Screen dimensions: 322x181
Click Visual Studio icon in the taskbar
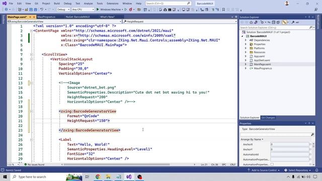129,176
